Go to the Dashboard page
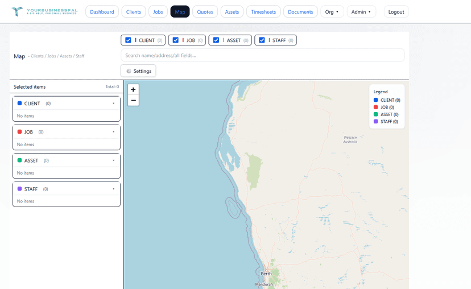Image resolution: width=471 pixels, height=289 pixels. (102, 12)
